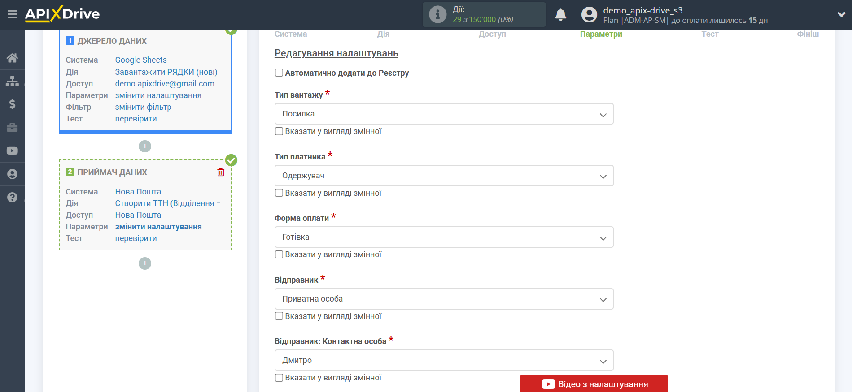Click demo_apix-drive_s3 account name
The image size is (852, 392).
[x=643, y=10]
